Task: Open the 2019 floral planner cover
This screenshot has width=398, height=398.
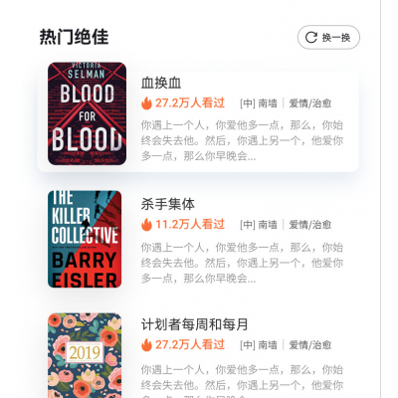Action: click(85, 355)
